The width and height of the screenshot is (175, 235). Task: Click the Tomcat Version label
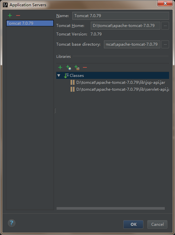72,34
